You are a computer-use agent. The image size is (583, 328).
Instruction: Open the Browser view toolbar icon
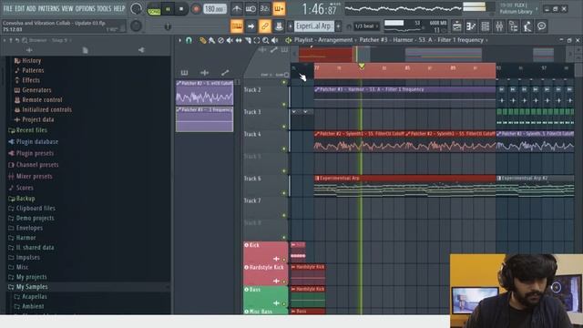click(514, 26)
